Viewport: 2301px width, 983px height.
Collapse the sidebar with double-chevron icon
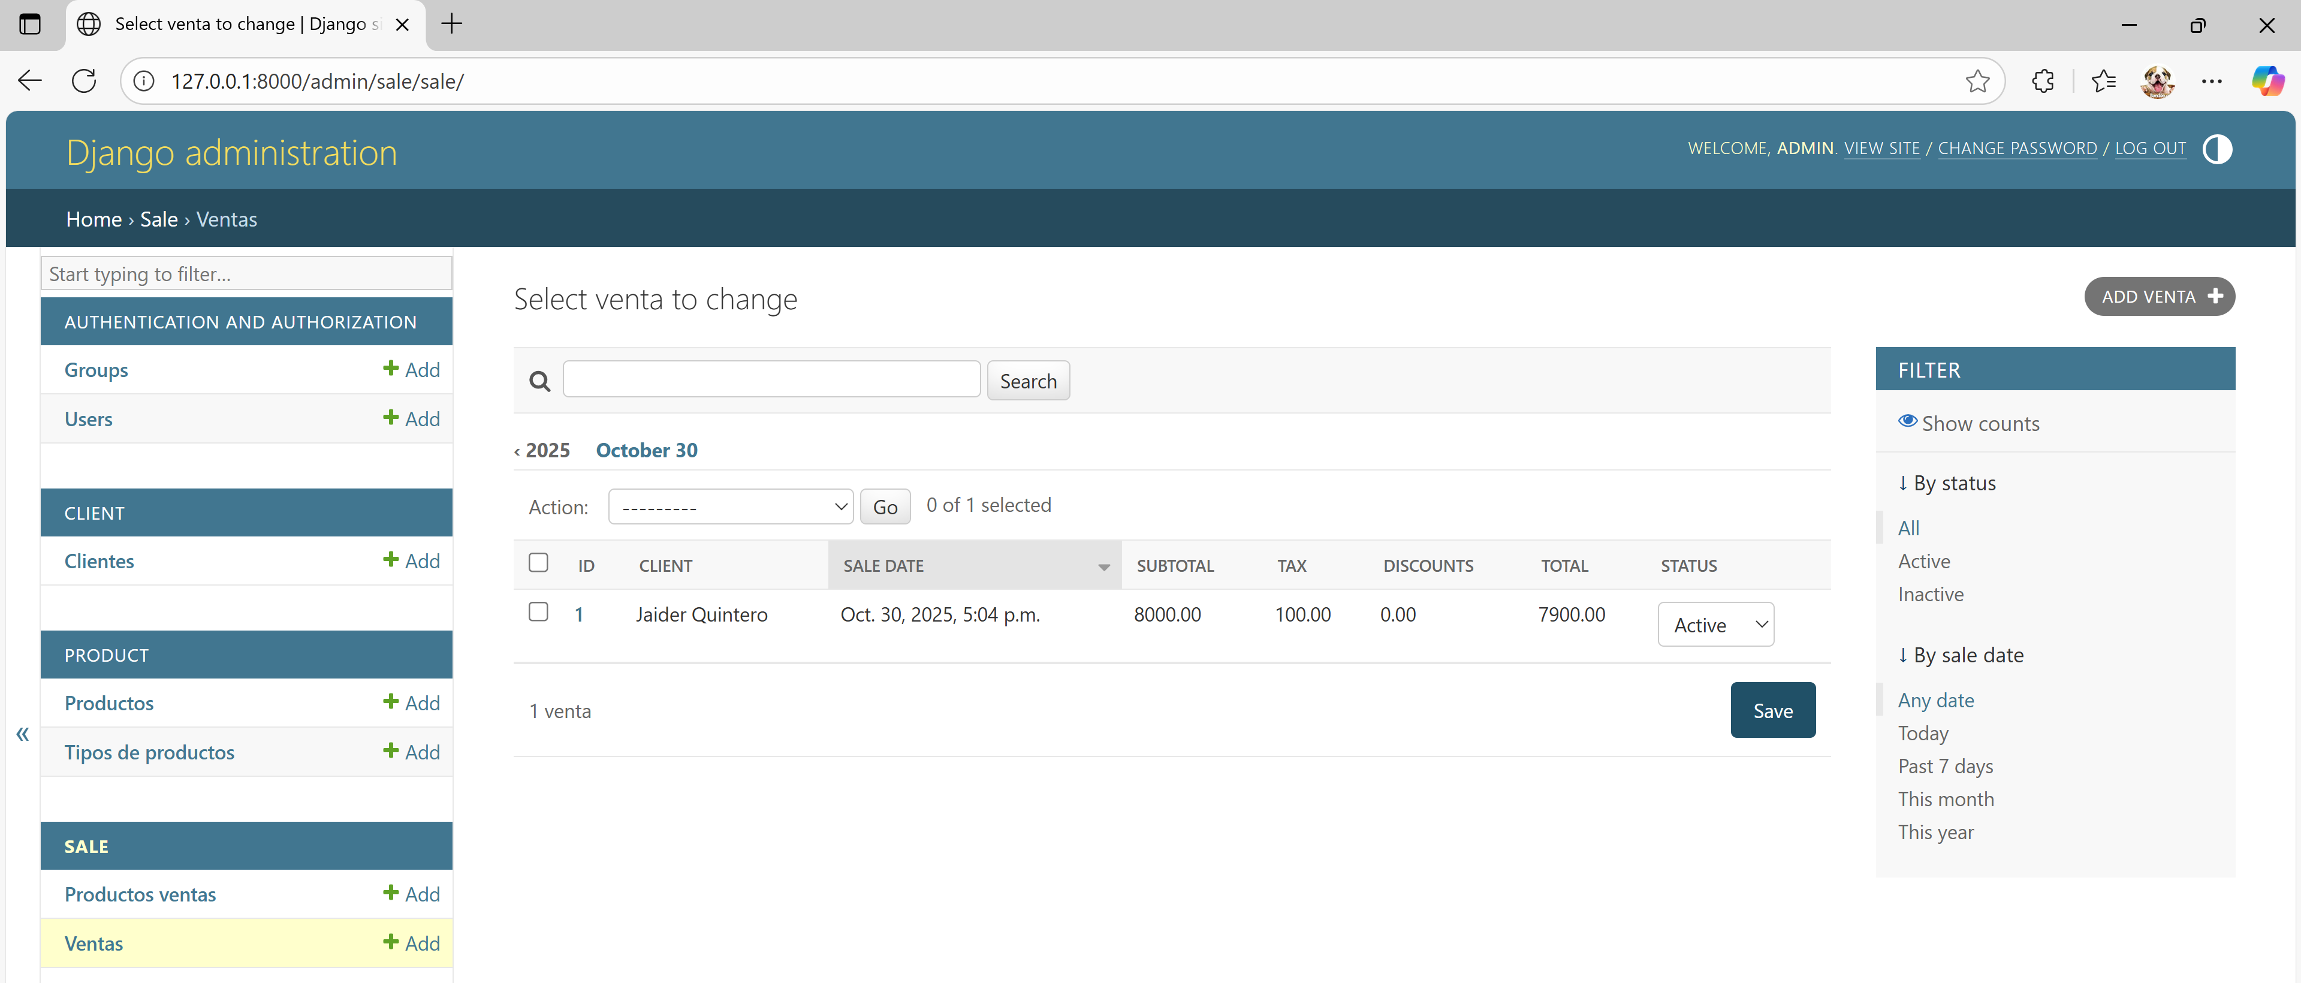22,734
